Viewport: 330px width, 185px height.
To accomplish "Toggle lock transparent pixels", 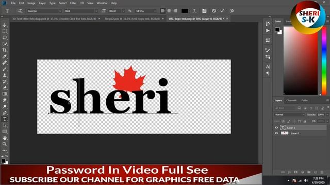I will click(x=283, y=121).
